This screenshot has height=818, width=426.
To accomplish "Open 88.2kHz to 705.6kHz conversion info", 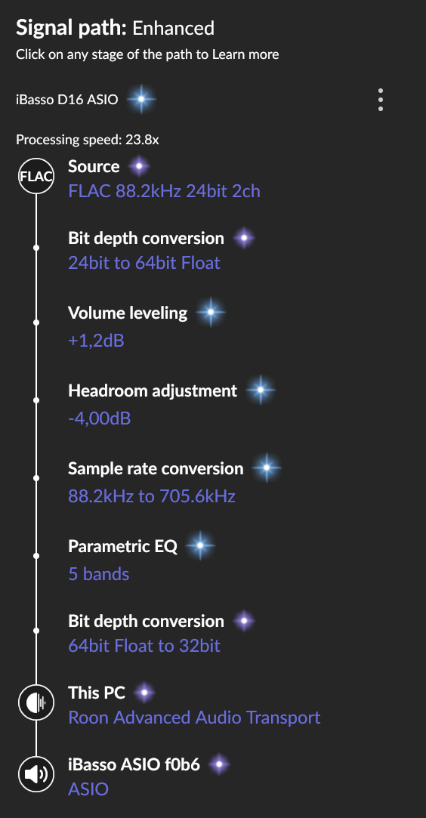I will tap(152, 495).
